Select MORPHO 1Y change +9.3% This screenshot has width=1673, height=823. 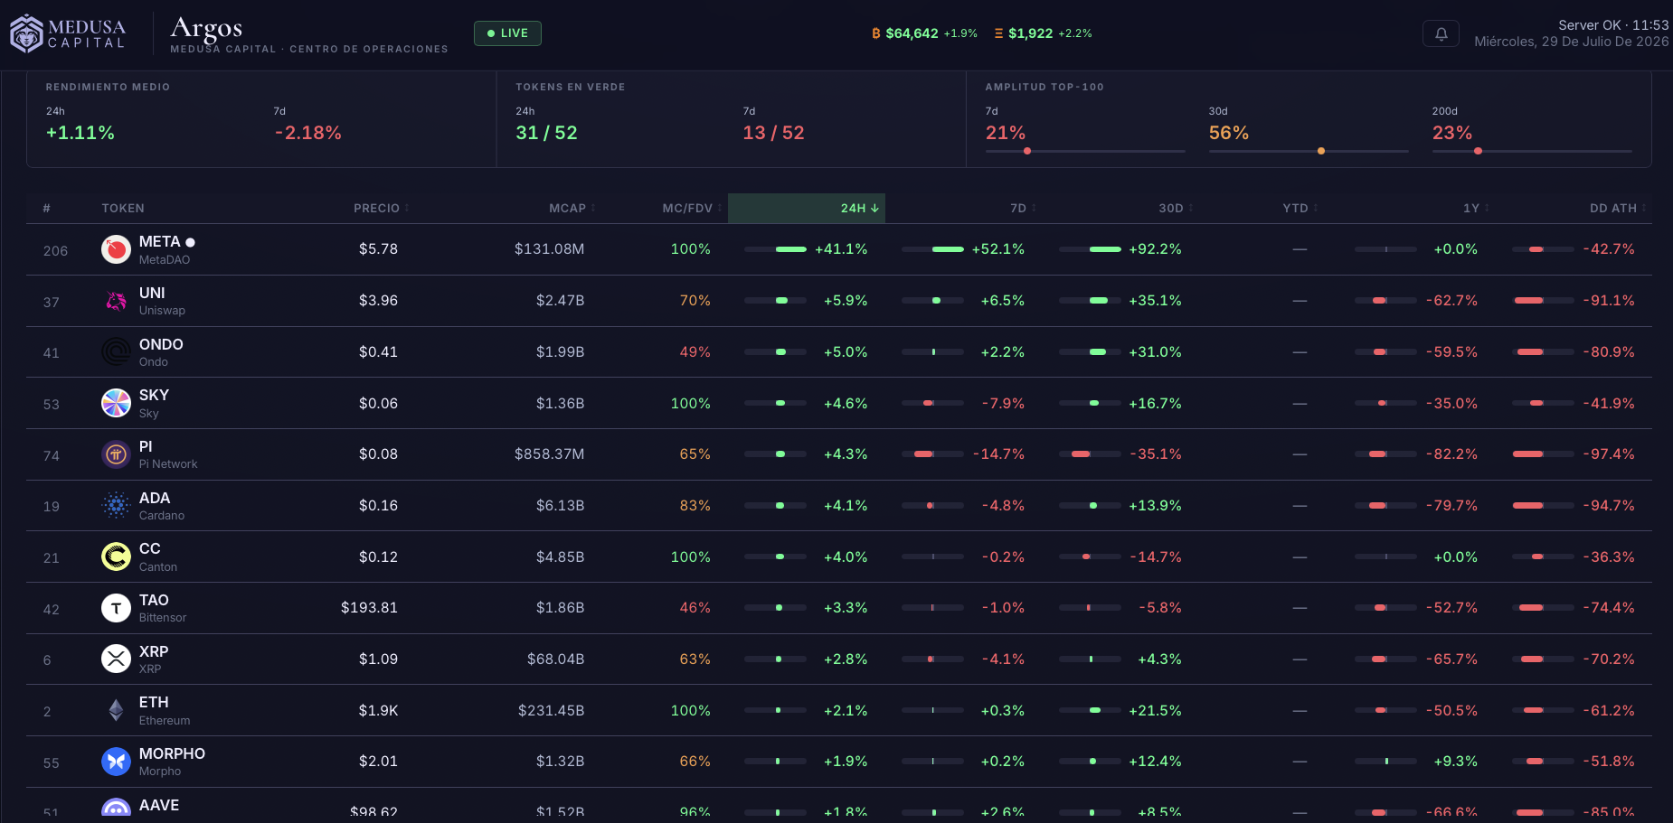click(x=1455, y=762)
